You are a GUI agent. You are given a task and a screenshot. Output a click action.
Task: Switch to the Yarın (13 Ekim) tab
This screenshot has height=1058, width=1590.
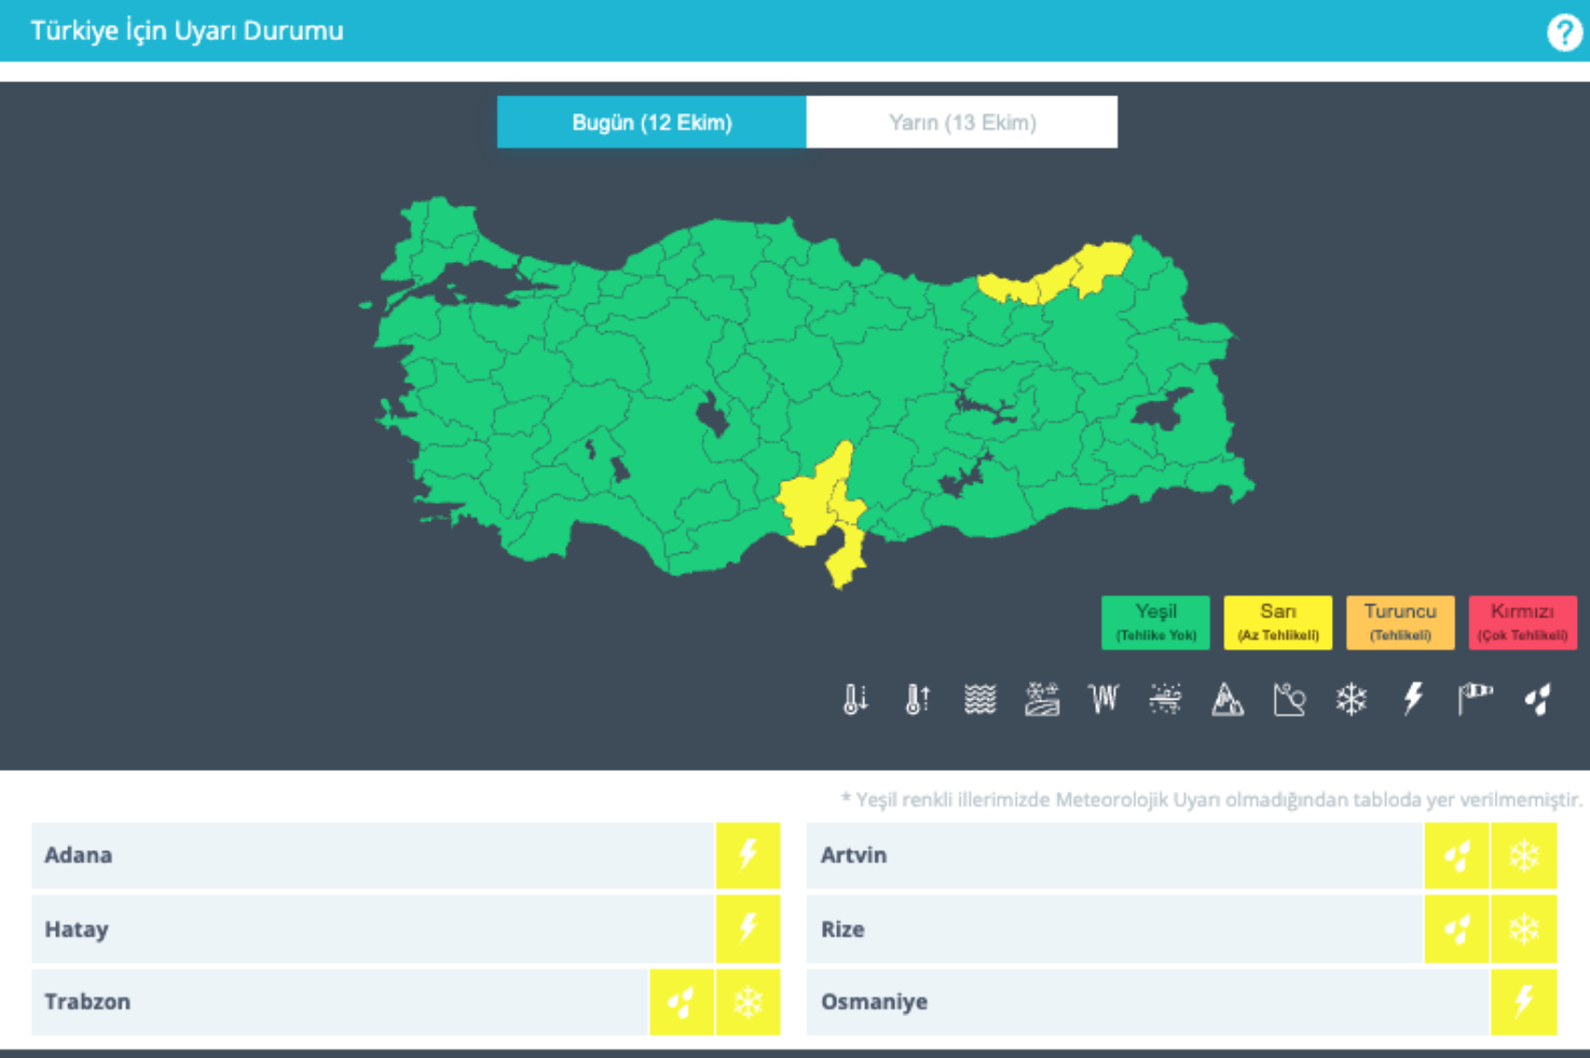click(961, 123)
